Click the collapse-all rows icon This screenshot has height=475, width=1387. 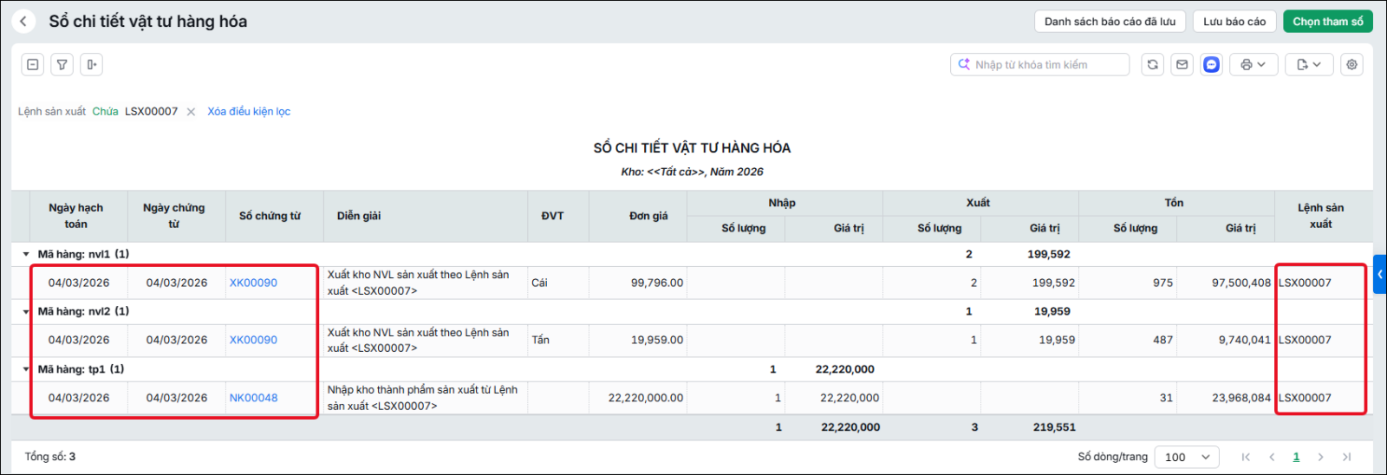[x=33, y=64]
